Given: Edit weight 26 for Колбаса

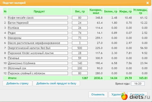Looking at the screenshot, I should coord(80,28).
